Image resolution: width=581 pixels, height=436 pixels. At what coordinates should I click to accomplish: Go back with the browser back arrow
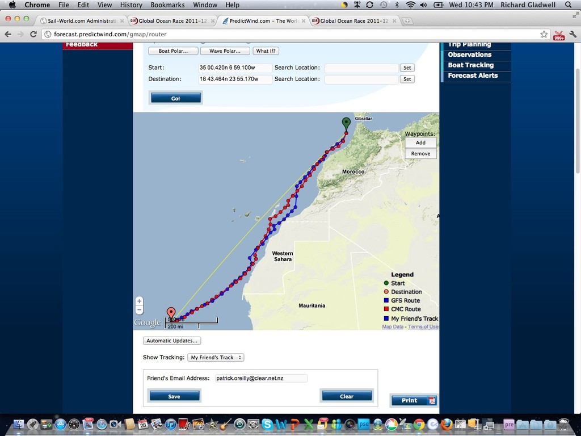coord(8,34)
